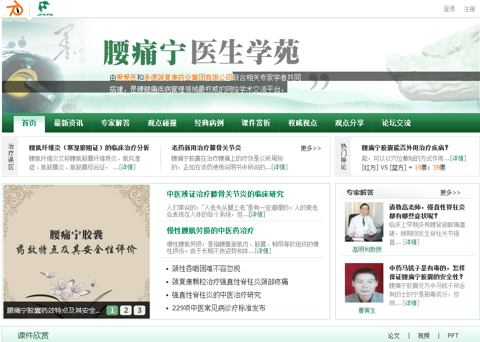
Task: Open 详情 for the 高明利教授 answer
Action: [x=411, y=242]
